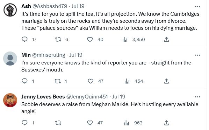Retweet Jenny Loves Bees' tweet about Scobie
Viewport: 209px width, 130px height.
coord(58,123)
